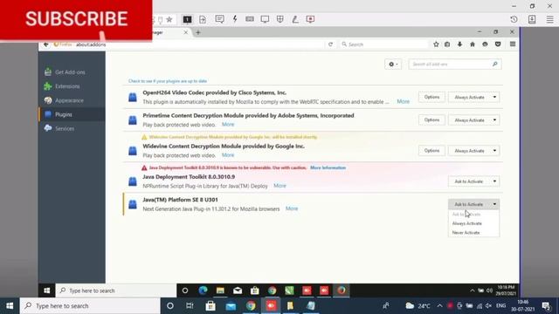Click the OpenH264 Video Codec plugin icon

tap(133, 97)
